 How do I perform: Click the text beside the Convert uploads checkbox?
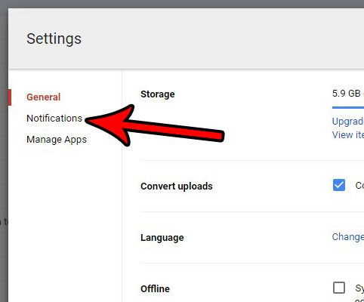tap(359, 186)
